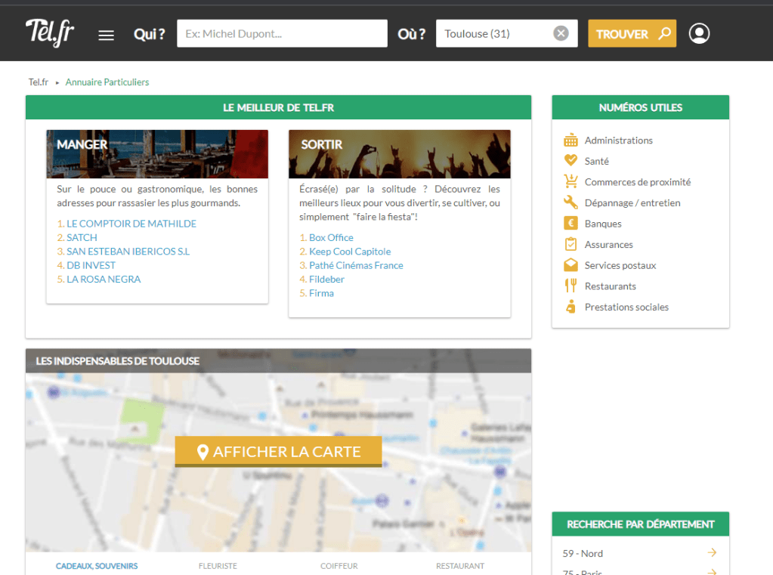Click the Annuaire Particuliers breadcrumb link
Image resolution: width=773 pixels, height=575 pixels.
click(x=107, y=82)
